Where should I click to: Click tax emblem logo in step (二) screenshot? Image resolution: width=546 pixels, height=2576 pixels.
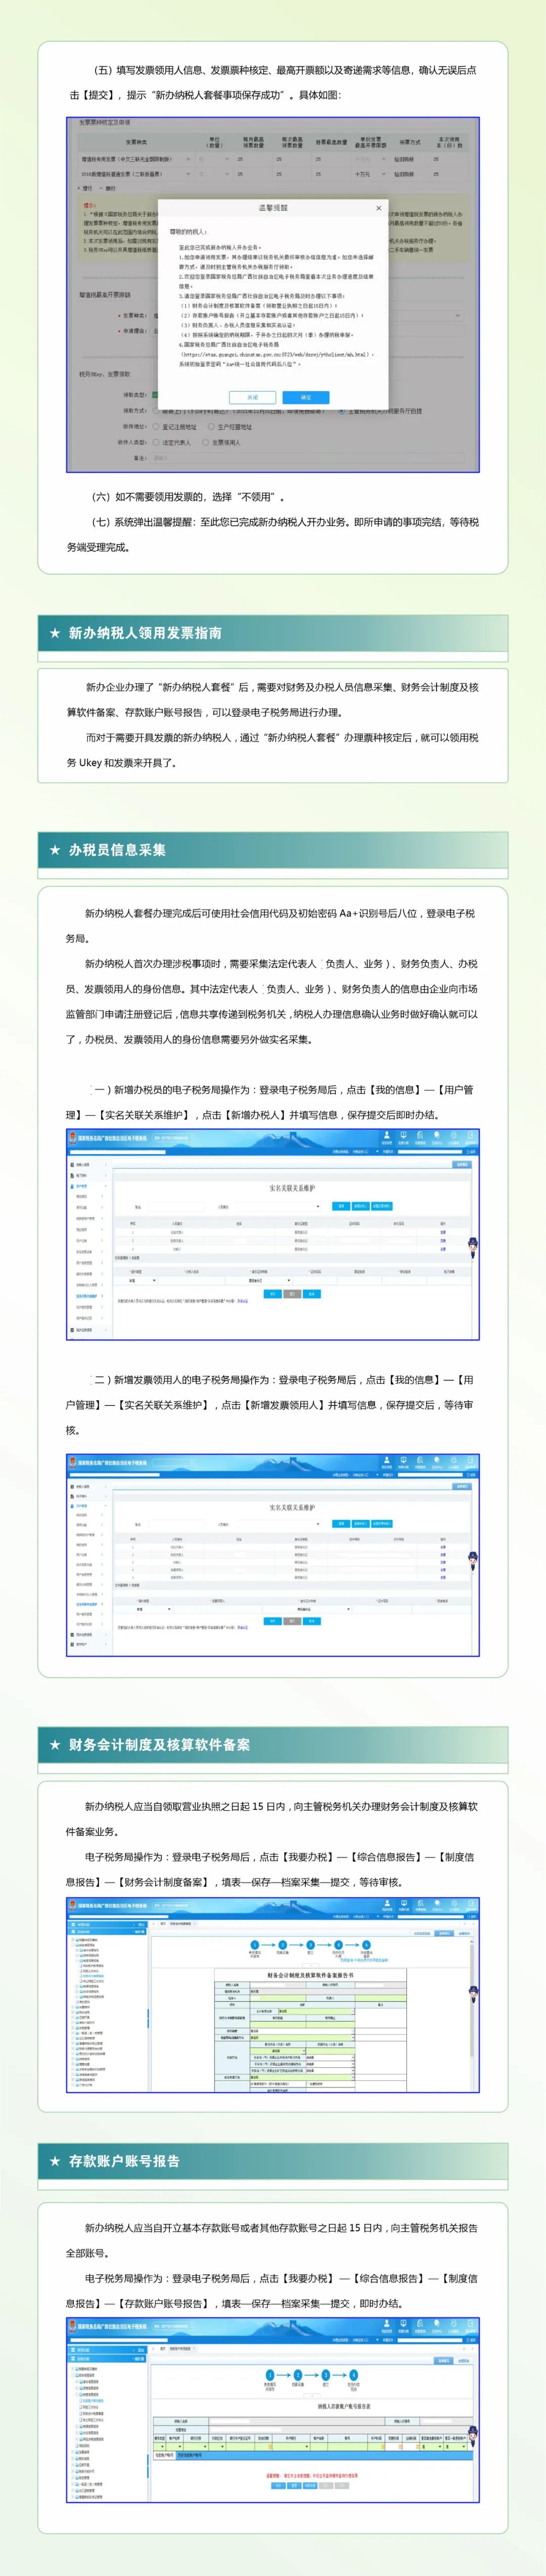(x=74, y=1462)
